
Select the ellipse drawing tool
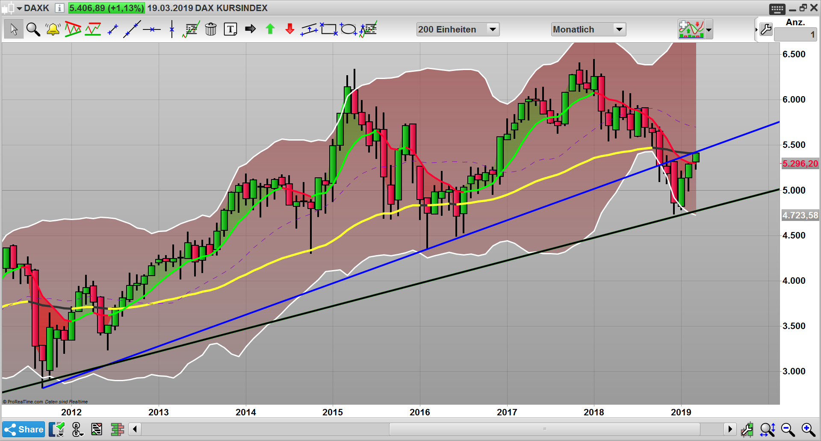(x=348, y=29)
